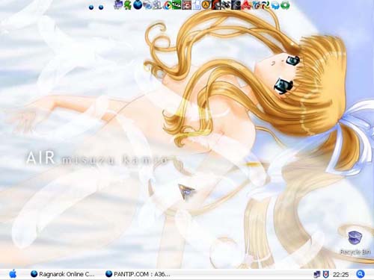
Task: Open the Apple logo start menu
Action: [x=13, y=274]
